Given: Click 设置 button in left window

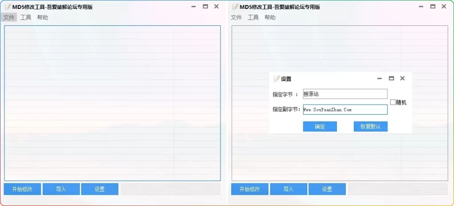Looking at the screenshot, I should pyautogui.click(x=100, y=189).
